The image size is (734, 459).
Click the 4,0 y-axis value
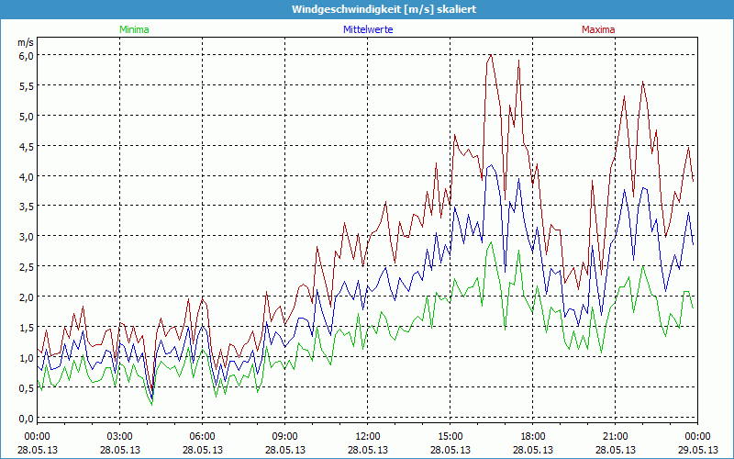27,176
